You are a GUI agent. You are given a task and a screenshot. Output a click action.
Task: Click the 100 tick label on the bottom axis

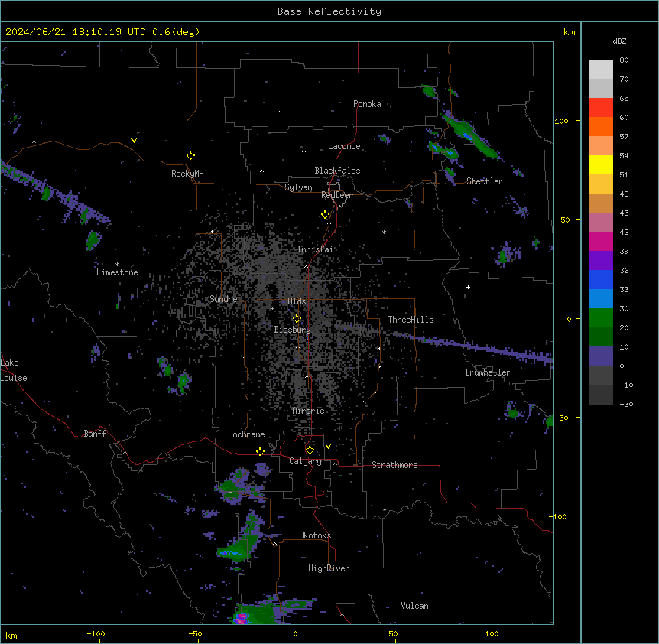click(x=492, y=633)
